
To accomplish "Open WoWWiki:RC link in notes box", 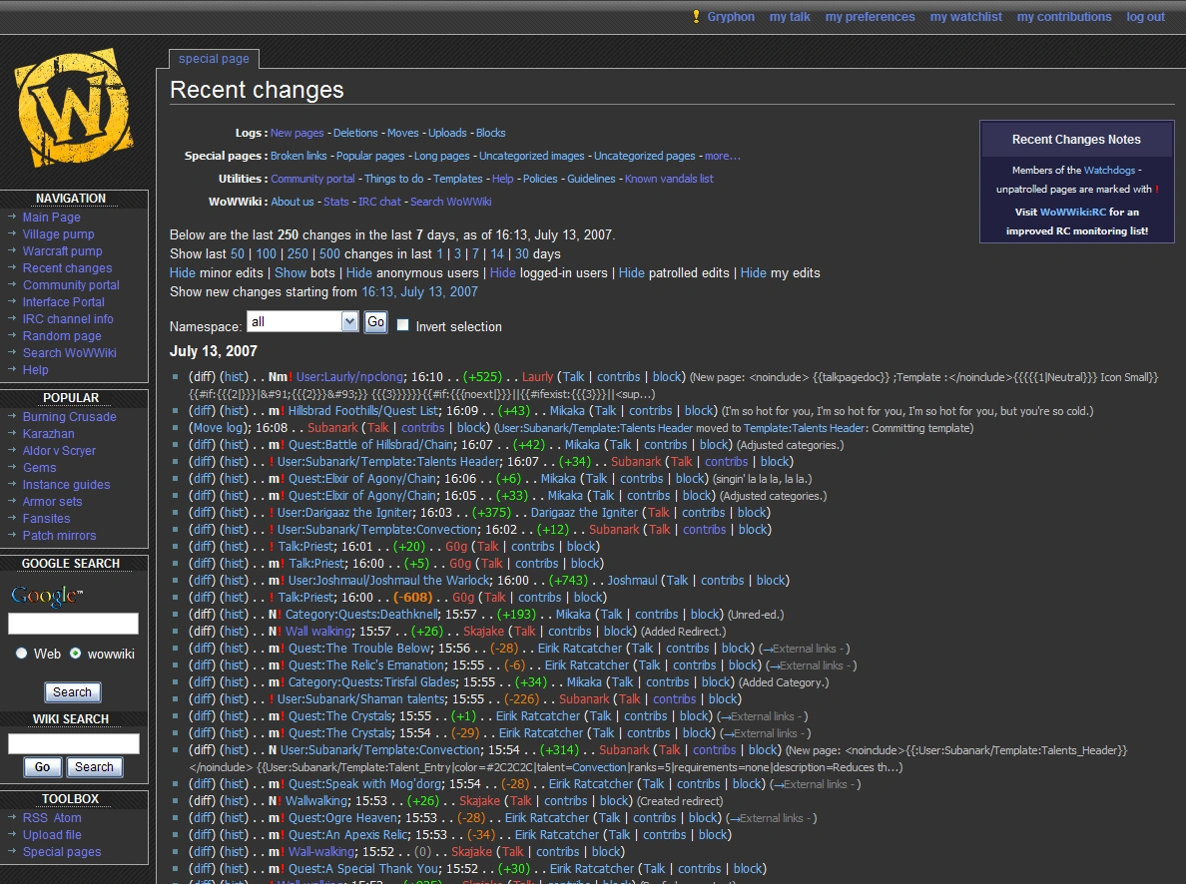I will 1073,213.
